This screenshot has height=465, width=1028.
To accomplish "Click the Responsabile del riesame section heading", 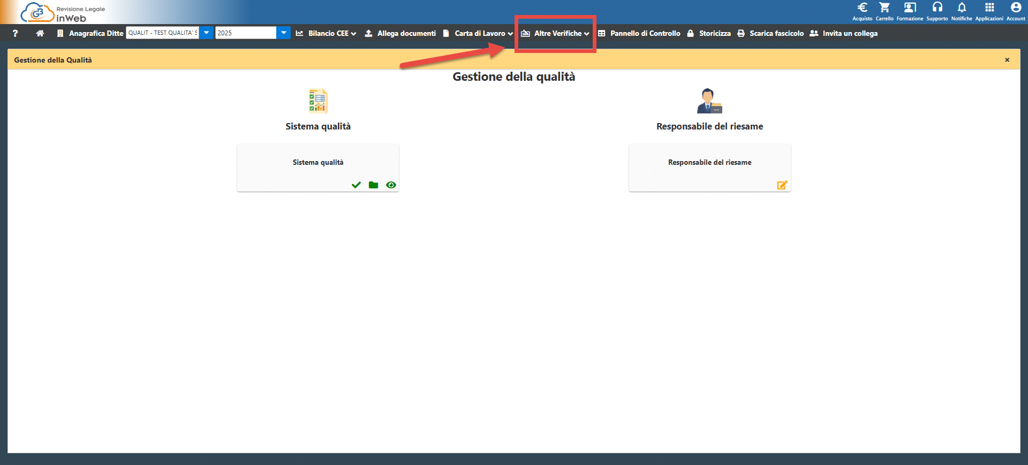I will click(710, 126).
